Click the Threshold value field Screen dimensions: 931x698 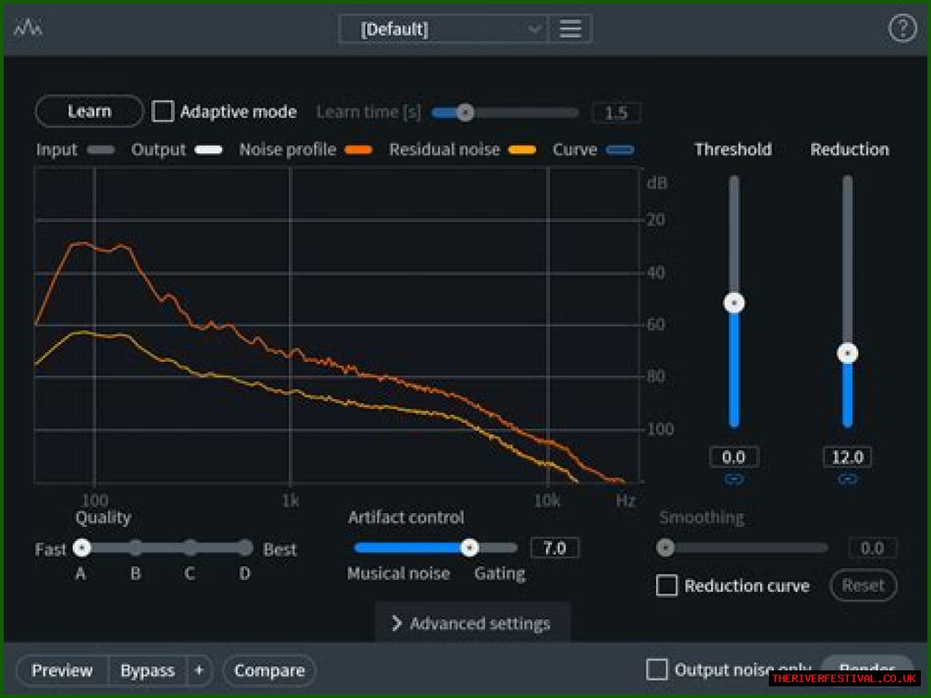[734, 457]
